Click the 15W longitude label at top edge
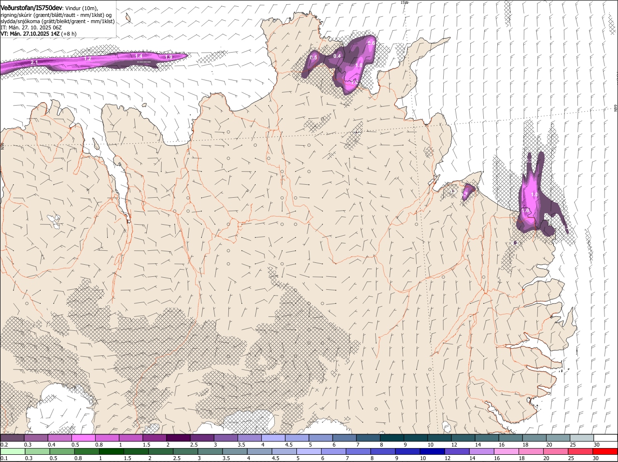This screenshot has width=618, height=462. point(404,2)
